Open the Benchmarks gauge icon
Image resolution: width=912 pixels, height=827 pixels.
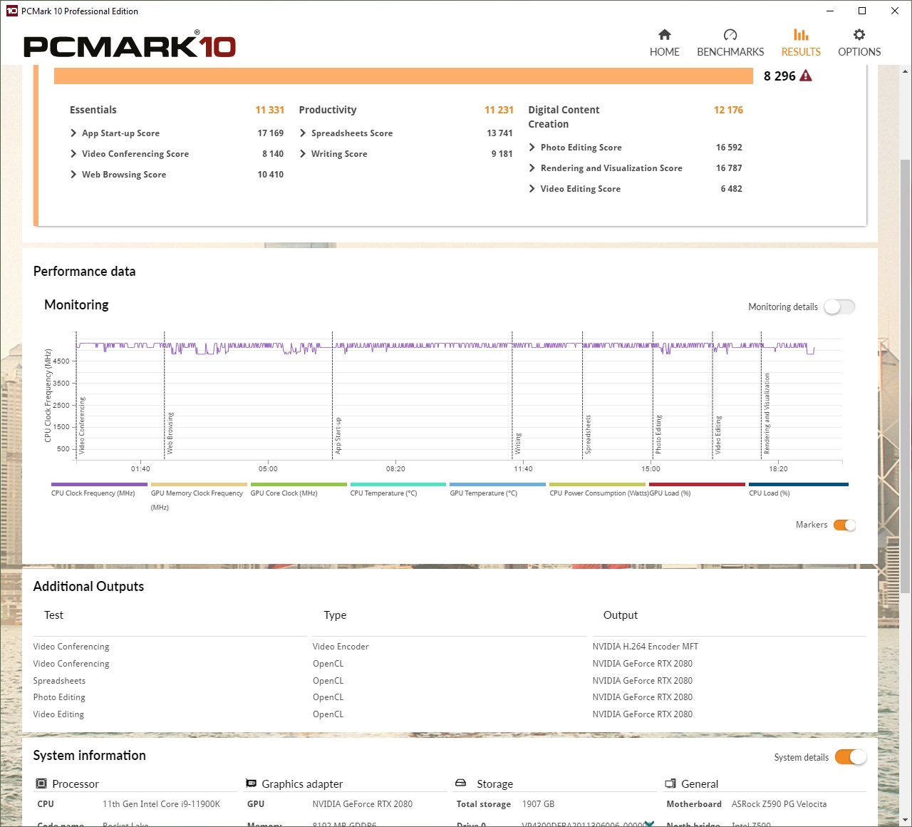tap(730, 34)
